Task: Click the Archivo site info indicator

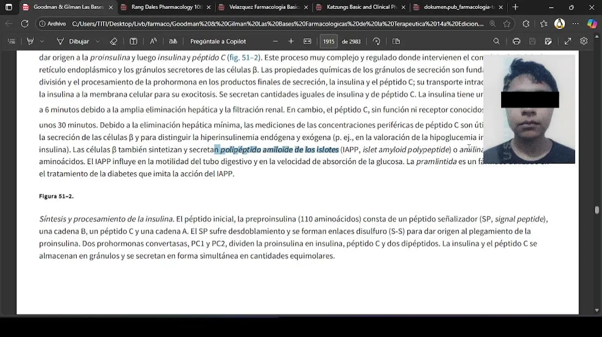Action: (52, 24)
